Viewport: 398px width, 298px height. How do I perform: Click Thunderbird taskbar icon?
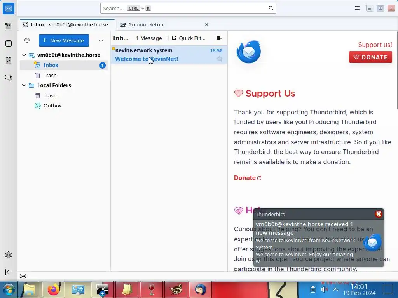pyautogui.click(x=200, y=289)
